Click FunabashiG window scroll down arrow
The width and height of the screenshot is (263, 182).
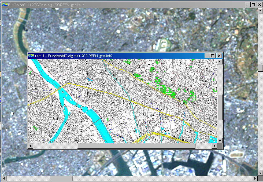click(x=220, y=141)
